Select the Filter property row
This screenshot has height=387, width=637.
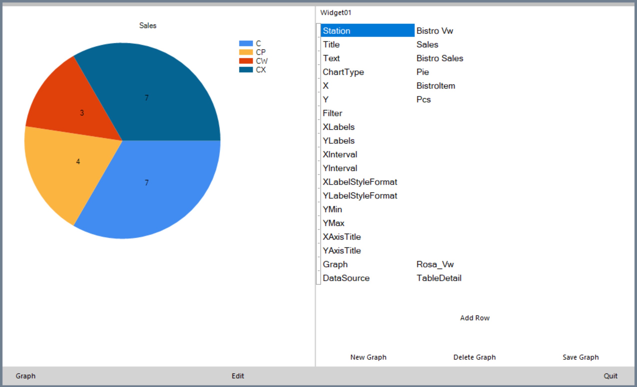(x=332, y=113)
